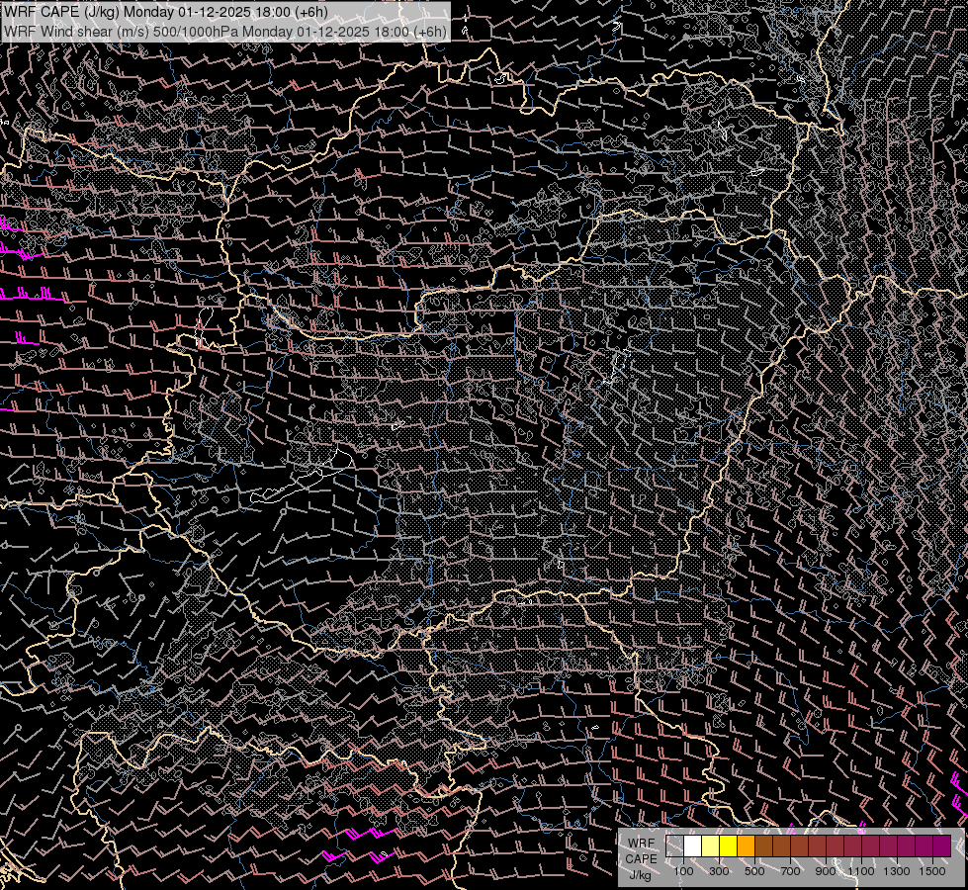The width and height of the screenshot is (968, 890).
Task: Click the 300 value on the legend scale
Action: click(x=719, y=871)
